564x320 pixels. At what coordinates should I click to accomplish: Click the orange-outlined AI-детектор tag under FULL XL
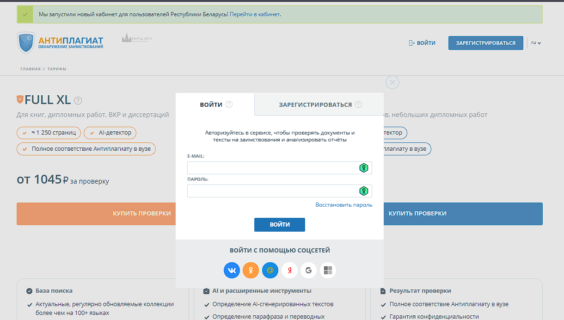(110, 133)
